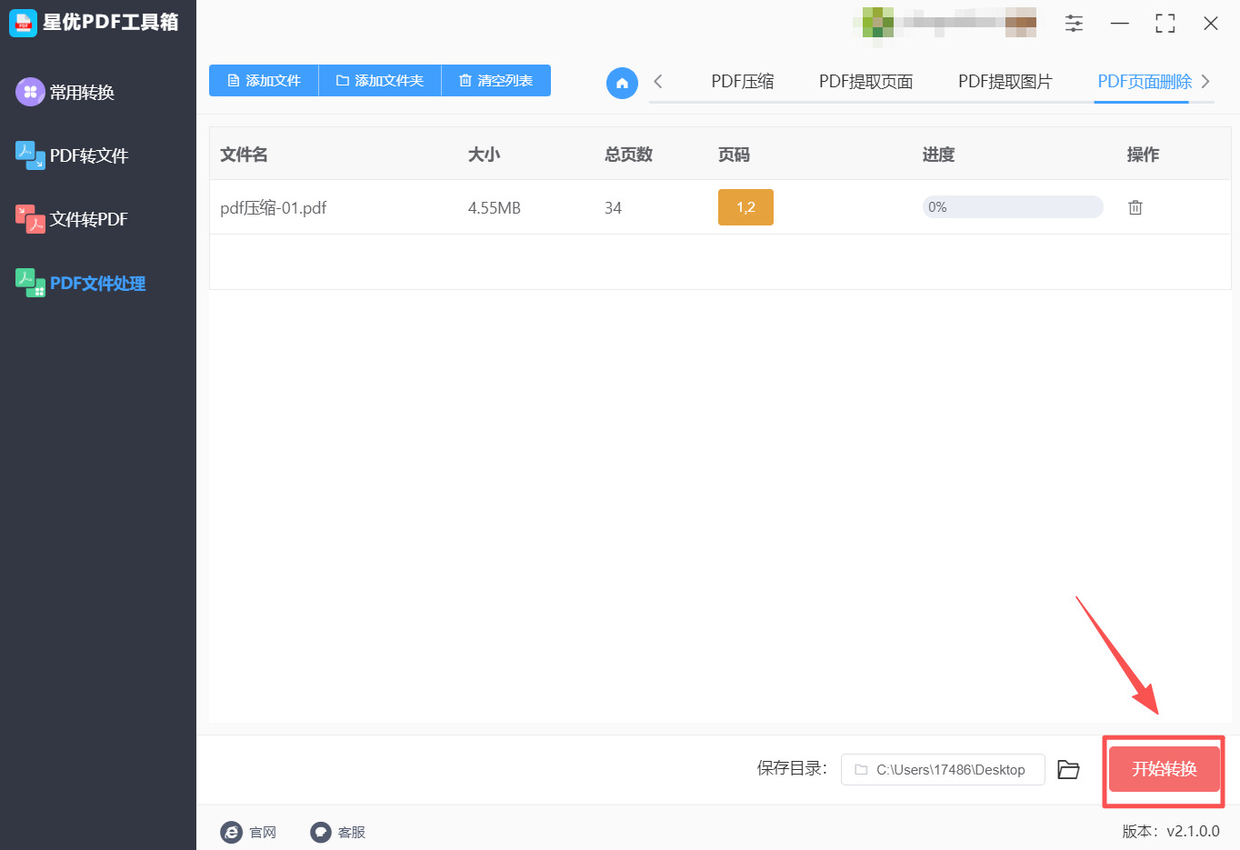
Task: Delete pdf压缩-01.pdf using the trash icon
Action: 1135,207
